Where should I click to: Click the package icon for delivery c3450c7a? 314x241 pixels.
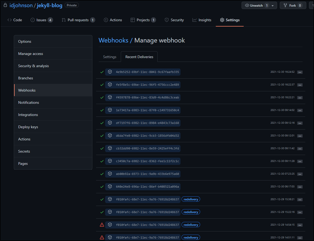click(x=110, y=161)
